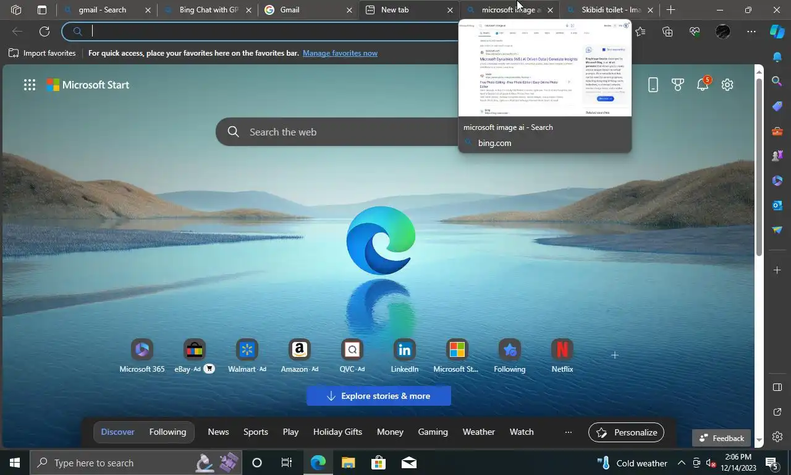Open the Rewards trophy icon

coord(678,85)
